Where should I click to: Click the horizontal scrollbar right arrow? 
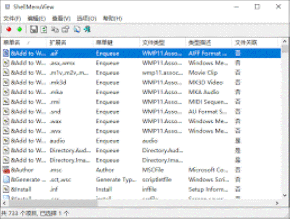[277, 203]
